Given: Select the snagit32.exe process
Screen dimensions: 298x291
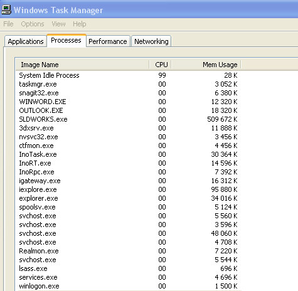Looking at the screenshot, I should (x=128, y=93).
